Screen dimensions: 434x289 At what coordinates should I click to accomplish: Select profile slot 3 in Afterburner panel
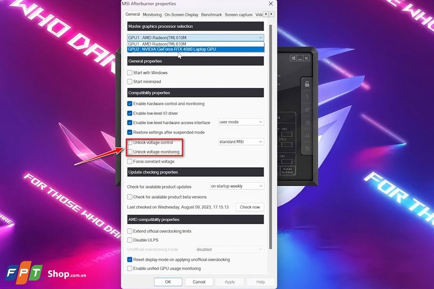pos(307,123)
